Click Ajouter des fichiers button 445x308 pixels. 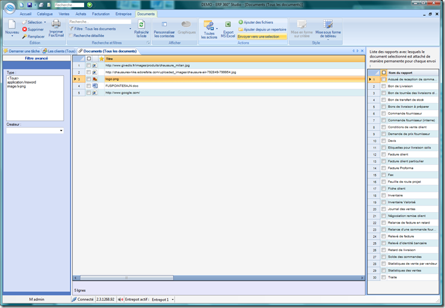(x=256, y=22)
